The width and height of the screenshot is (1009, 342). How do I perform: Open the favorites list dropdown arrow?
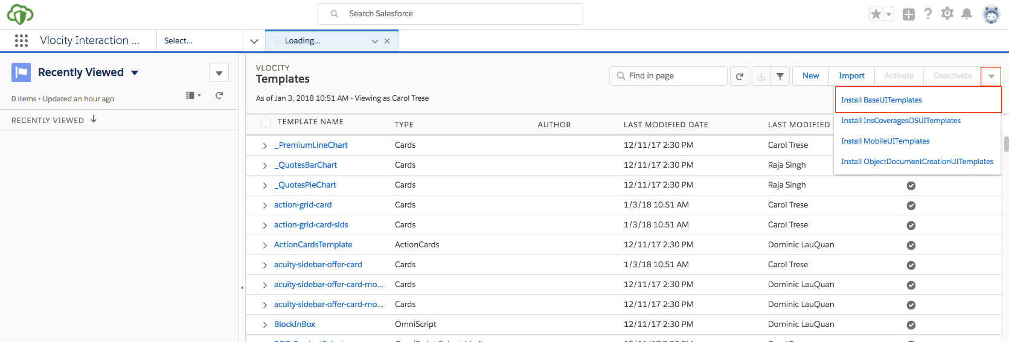tap(889, 14)
